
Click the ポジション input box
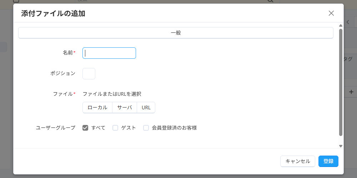click(x=89, y=74)
